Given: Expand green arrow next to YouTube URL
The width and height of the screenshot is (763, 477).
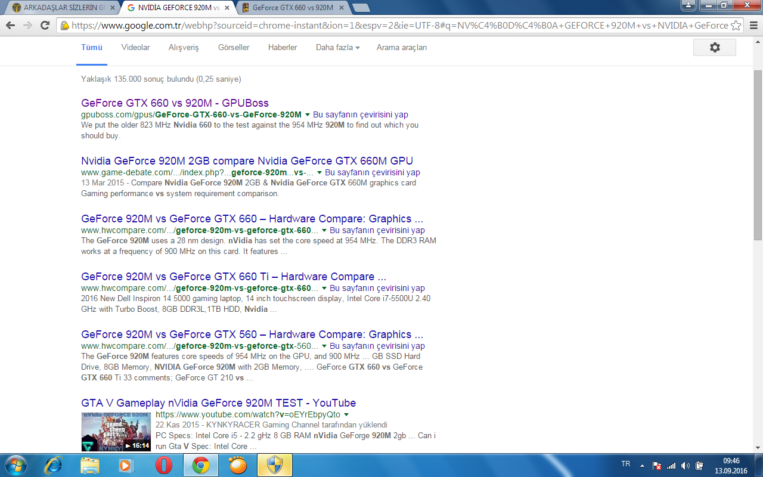Looking at the screenshot, I should click(x=346, y=415).
